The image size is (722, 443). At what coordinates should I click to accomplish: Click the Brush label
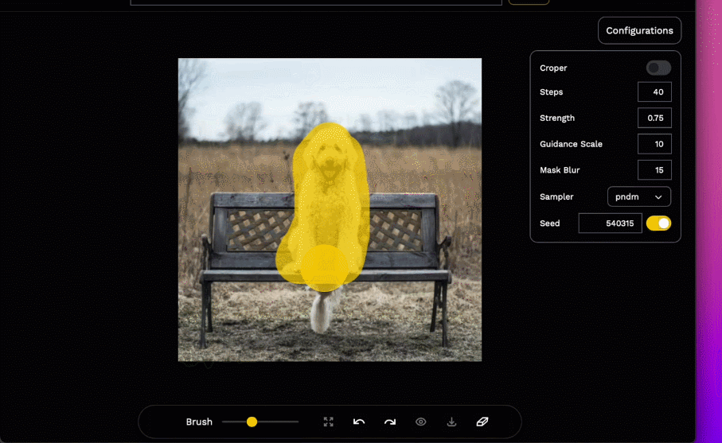pos(199,422)
